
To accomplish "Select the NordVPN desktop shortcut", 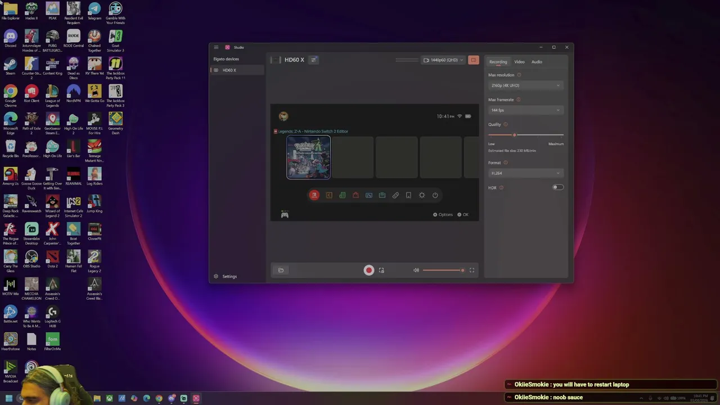I will pyautogui.click(x=74, y=94).
